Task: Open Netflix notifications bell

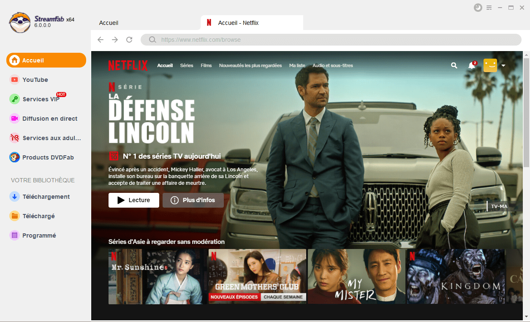Action: [472, 65]
